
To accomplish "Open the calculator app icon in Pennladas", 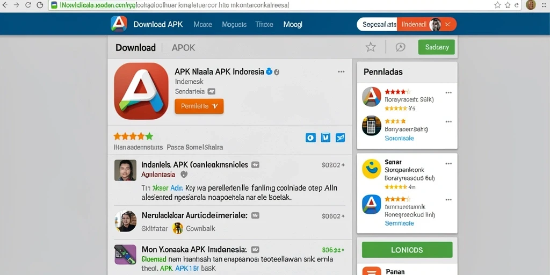I will [x=372, y=126].
